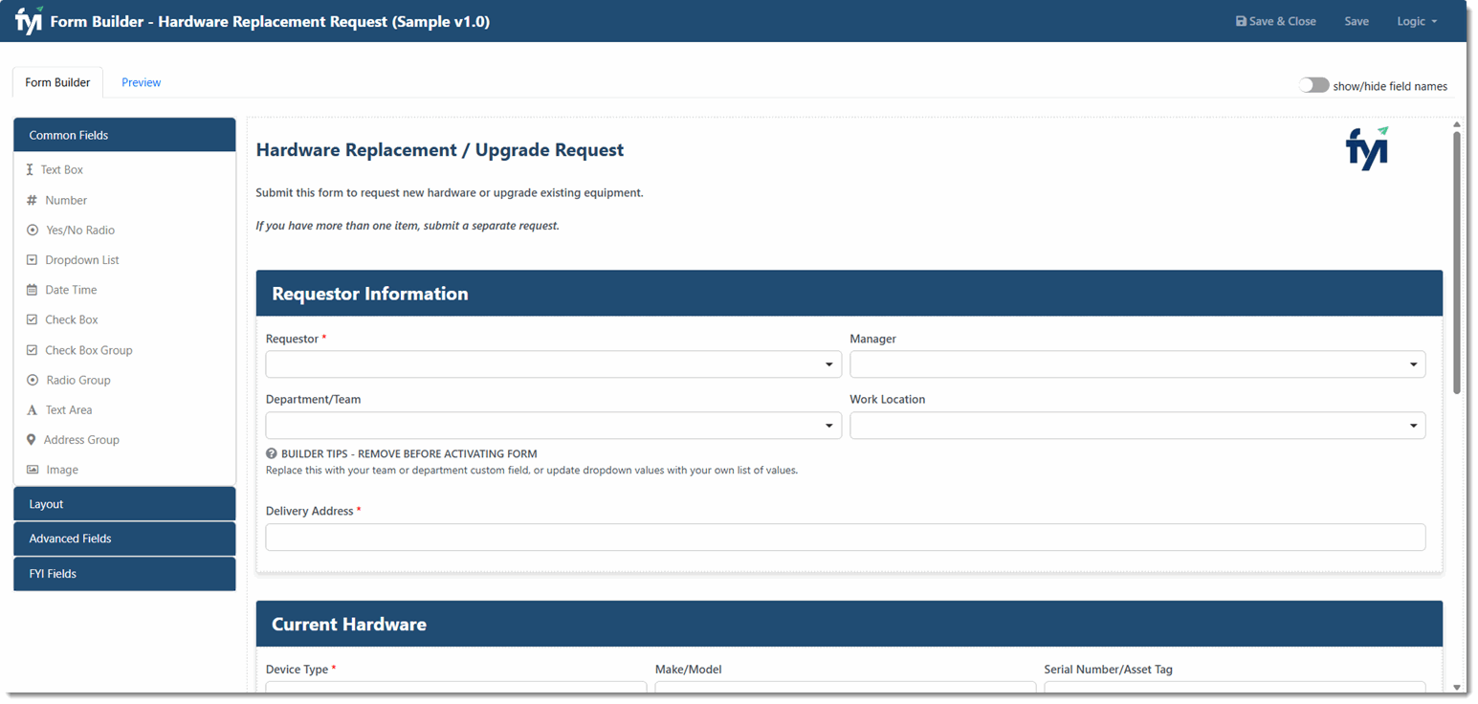1478x704 pixels.
Task: Click the form canvas vertical scrollbar
Action: click(x=1457, y=263)
